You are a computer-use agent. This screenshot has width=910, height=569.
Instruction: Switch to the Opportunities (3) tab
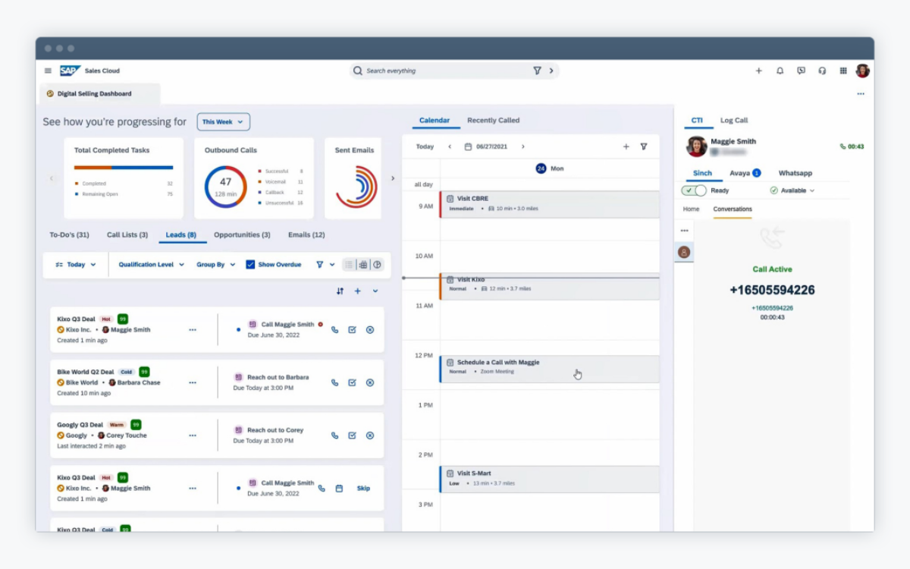242,235
